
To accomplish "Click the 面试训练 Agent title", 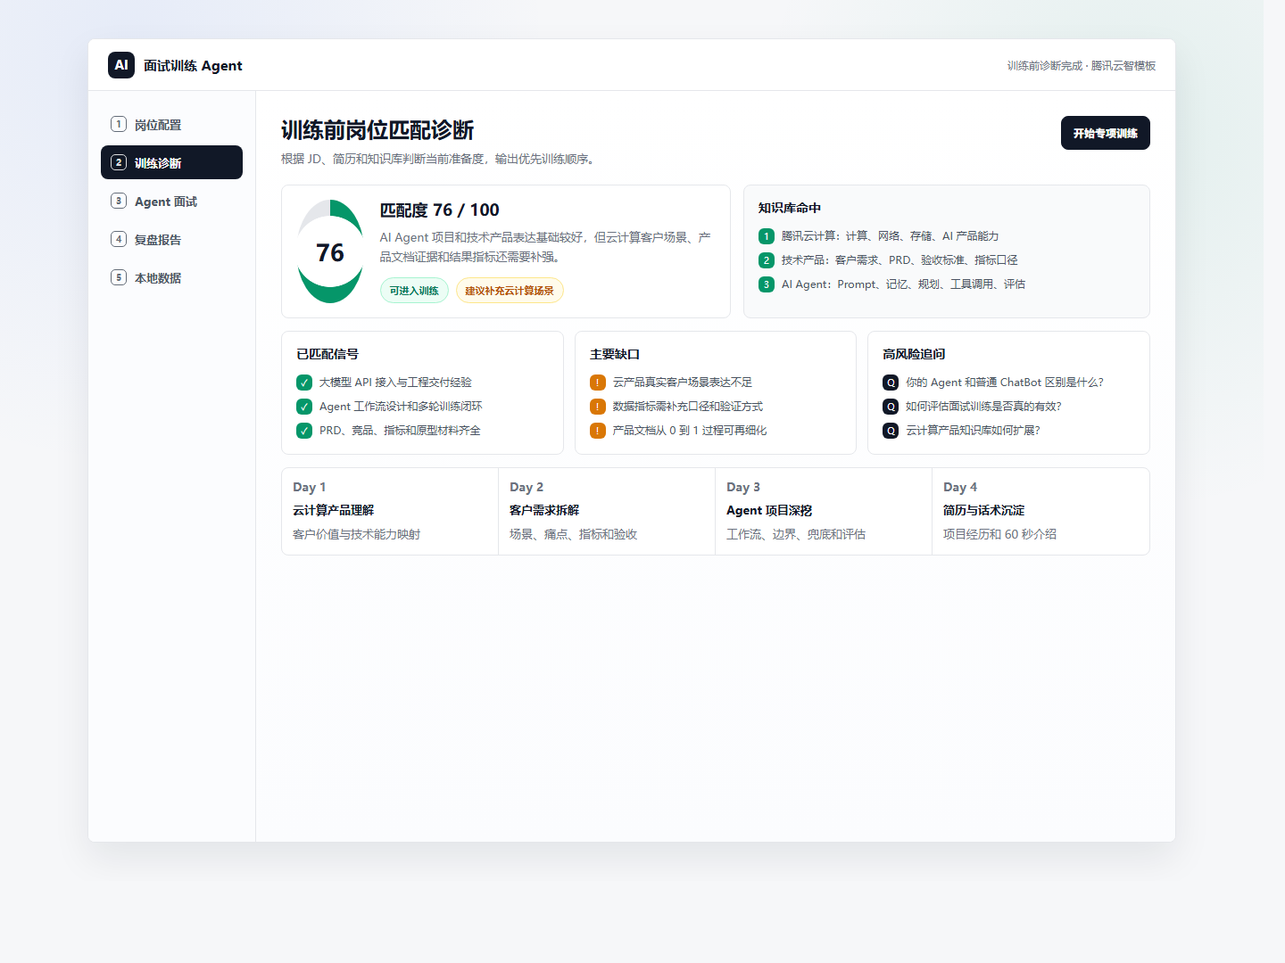I will click(193, 66).
